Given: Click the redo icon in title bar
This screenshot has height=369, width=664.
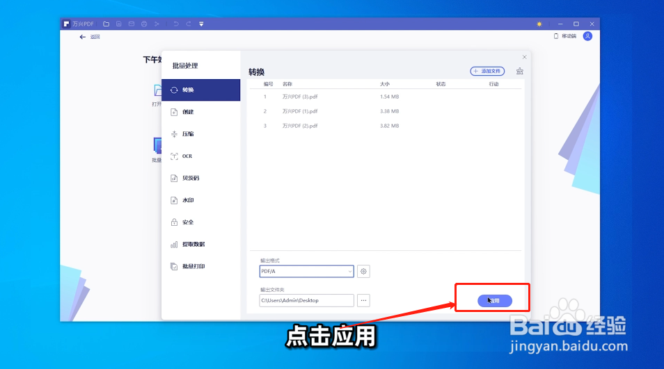Looking at the screenshot, I should click(x=189, y=24).
